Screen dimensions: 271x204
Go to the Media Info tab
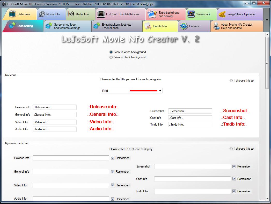(x=81, y=14)
